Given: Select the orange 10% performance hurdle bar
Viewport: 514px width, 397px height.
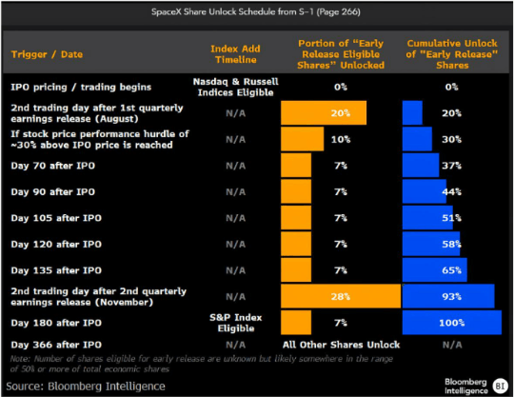Looking at the screenshot, I should 303,139.
